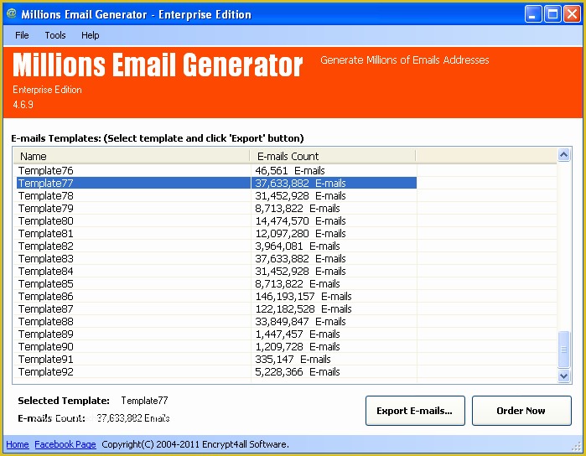Viewport: 586px width, 456px height.
Task: Open the Tools menu
Action: (x=55, y=35)
